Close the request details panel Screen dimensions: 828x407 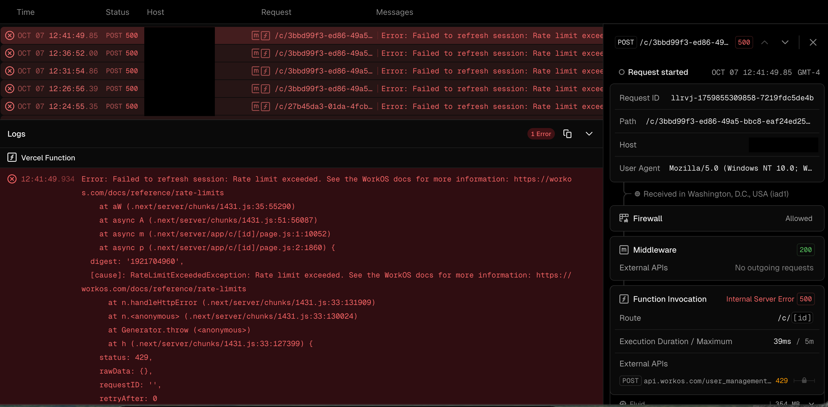coord(813,42)
